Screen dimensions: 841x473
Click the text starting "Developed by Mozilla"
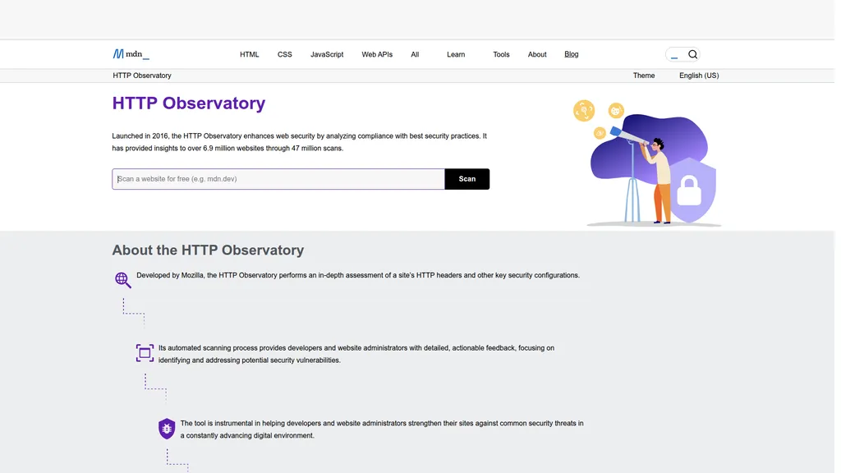(358, 275)
